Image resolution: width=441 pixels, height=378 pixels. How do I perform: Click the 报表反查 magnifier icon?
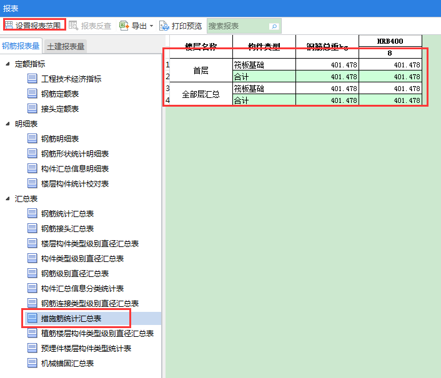[x=74, y=26]
